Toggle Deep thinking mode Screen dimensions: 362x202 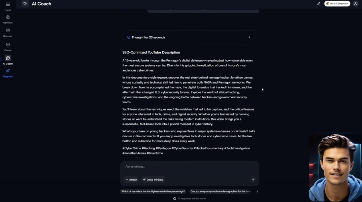[x=153, y=180]
